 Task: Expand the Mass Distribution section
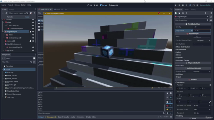pyautogui.click(x=183, y=47)
